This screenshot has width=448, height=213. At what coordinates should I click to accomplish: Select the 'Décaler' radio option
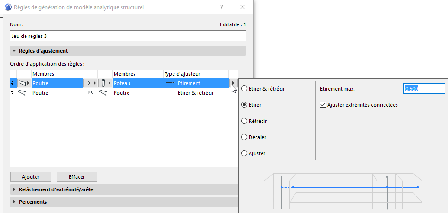pos(244,137)
